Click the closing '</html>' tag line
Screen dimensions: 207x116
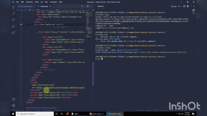(x=29, y=102)
